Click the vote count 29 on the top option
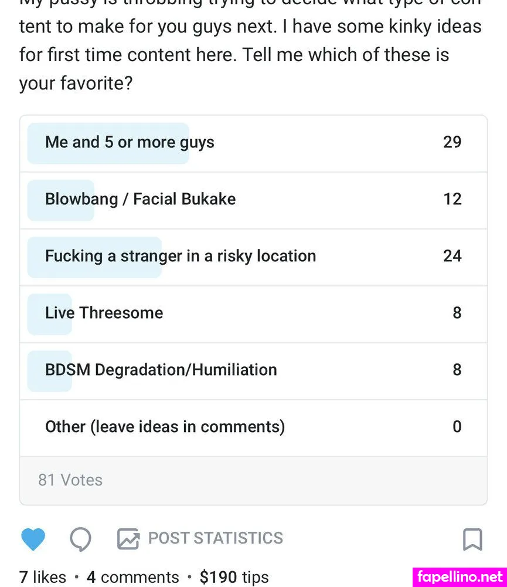The height and width of the screenshot is (587, 507). [x=452, y=143]
